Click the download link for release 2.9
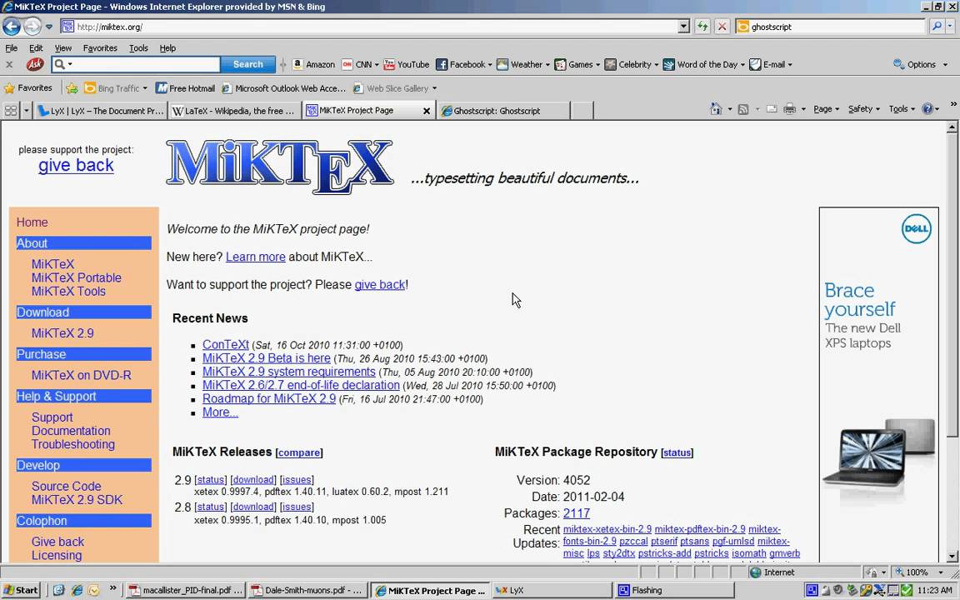 (252, 479)
